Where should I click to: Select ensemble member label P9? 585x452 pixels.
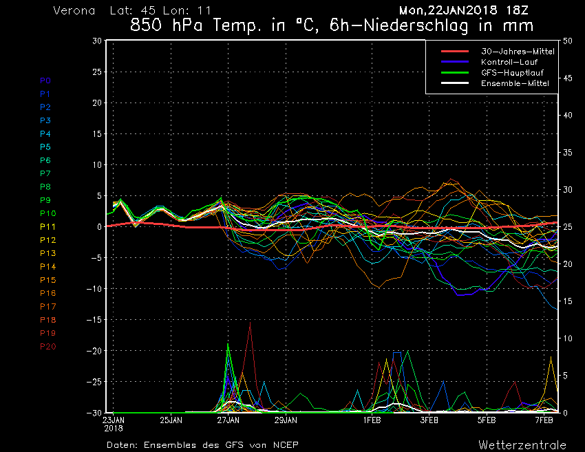click(45, 200)
